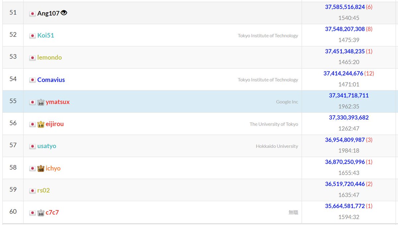Viewport: 398px width, 225px height.
Task: Open user profile ichyo
Action: tap(53, 168)
